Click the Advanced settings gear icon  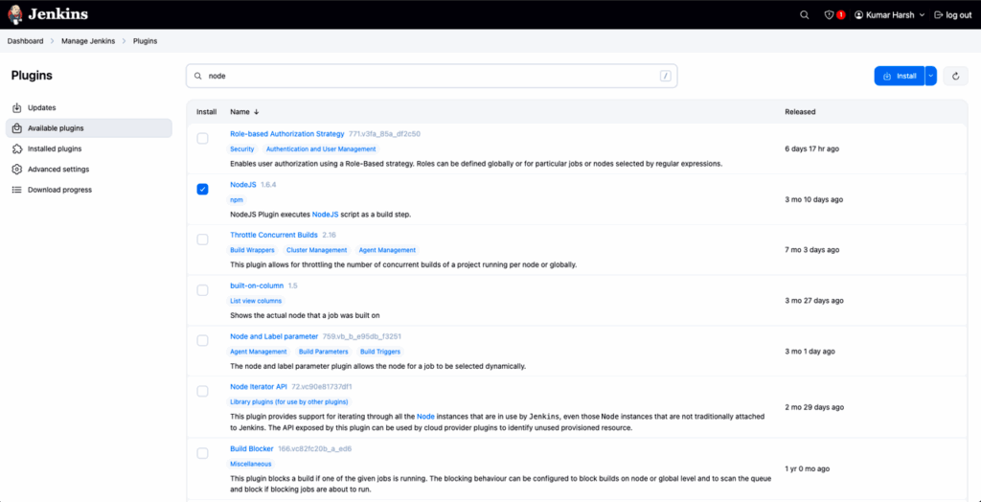point(17,169)
